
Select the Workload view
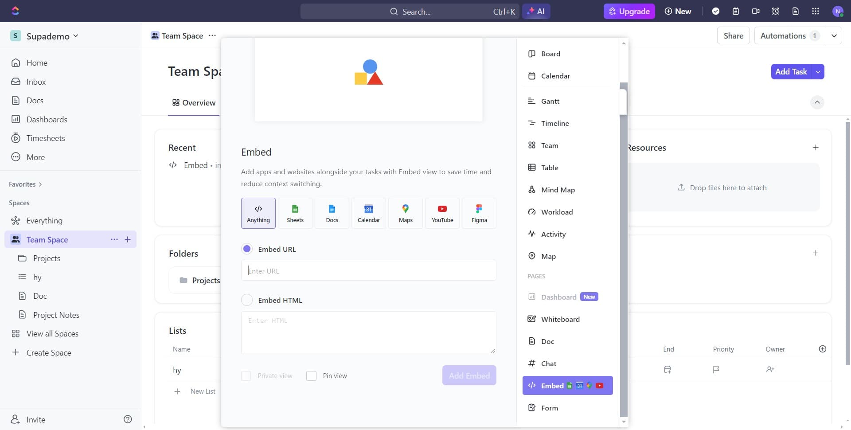pyautogui.click(x=556, y=212)
